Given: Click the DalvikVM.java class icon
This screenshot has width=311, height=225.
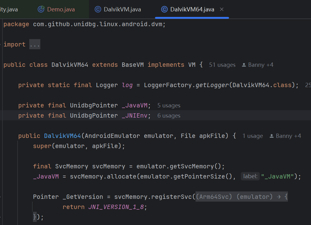Looking at the screenshot, I should tap(98, 9).
